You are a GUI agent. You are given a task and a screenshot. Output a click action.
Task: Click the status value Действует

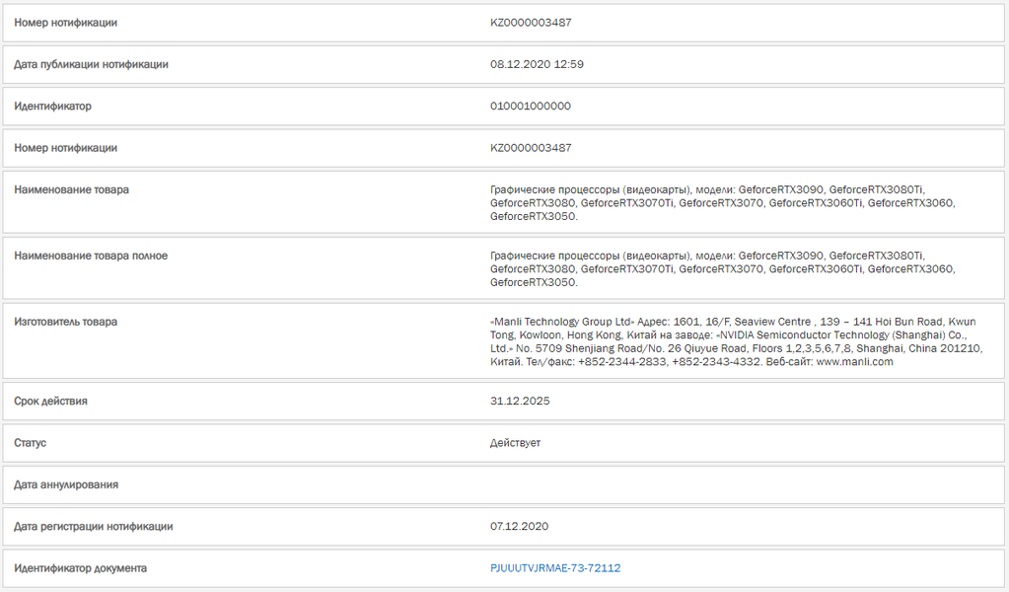tap(516, 443)
